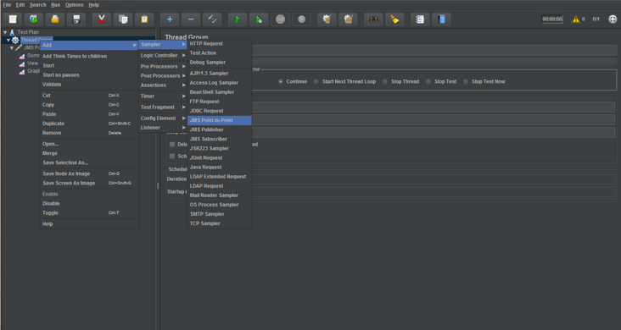The image size is (621, 330).
Task: Clear all results with double broom icon
Action: pyautogui.click(x=348, y=19)
